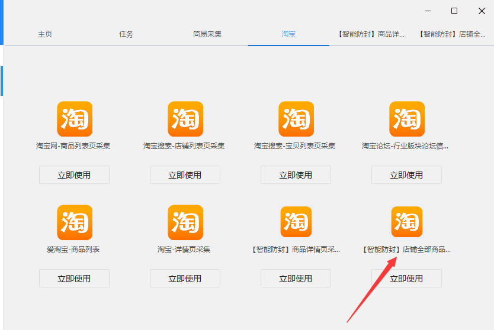Click the 爱淘宝-商品列表 Taobao icon
This screenshot has width=494, height=330.
coord(75,222)
